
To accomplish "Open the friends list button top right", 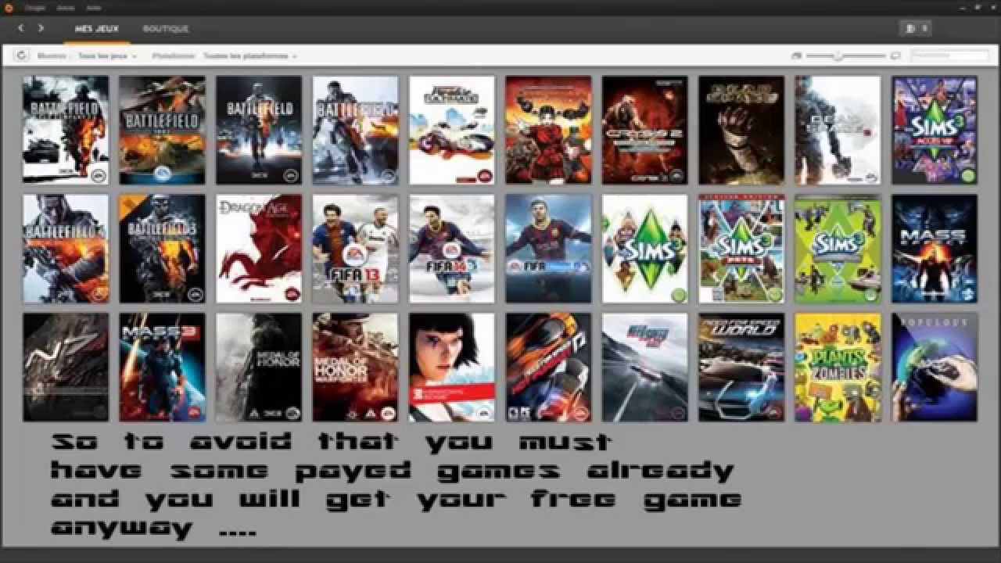I will 914,28.
